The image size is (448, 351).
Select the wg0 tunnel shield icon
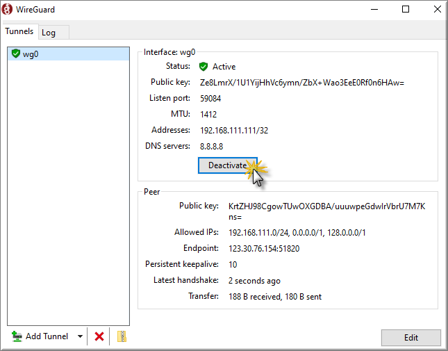coord(16,54)
